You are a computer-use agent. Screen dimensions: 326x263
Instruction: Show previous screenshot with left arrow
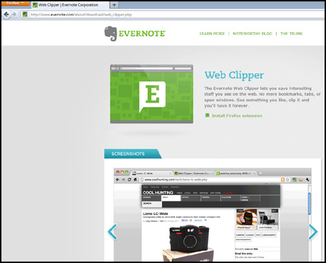tap(113, 231)
